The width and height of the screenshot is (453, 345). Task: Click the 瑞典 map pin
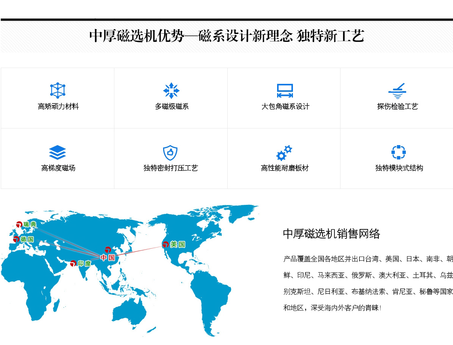point(19,224)
